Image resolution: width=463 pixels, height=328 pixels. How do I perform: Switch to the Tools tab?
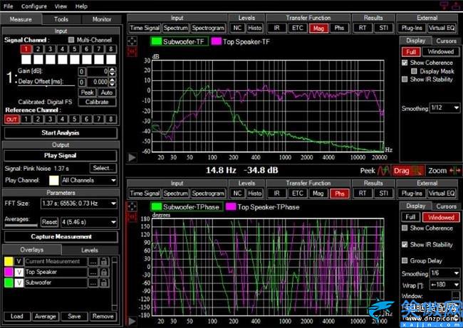(61, 19)
